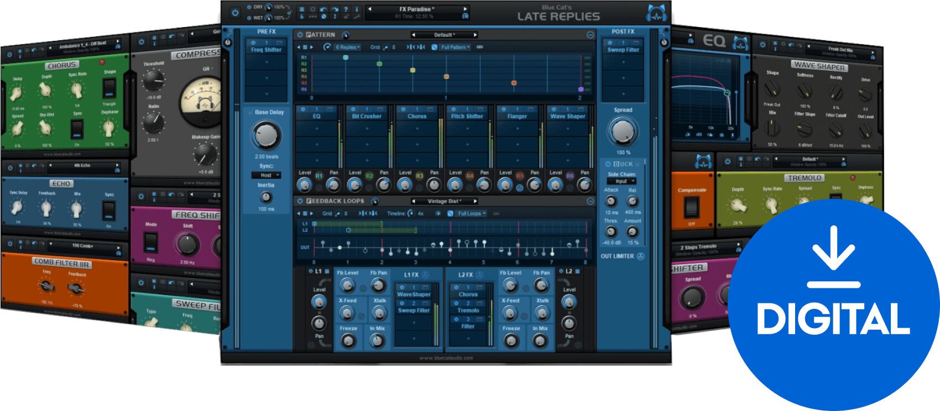The image size is (940, 411).
Task: Collapse Feedback Loops section with minus icon
Action: [590, 202]
